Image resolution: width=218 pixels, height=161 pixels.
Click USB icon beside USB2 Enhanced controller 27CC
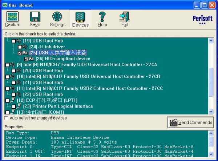pos(12,88)
